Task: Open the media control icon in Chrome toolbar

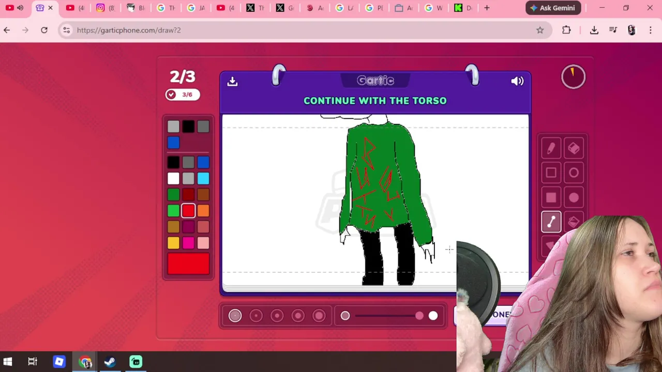Action: 613,30
